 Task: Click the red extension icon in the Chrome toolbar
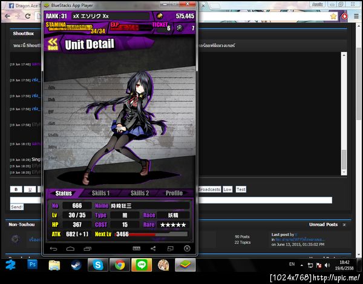click(x=344, y=16)
